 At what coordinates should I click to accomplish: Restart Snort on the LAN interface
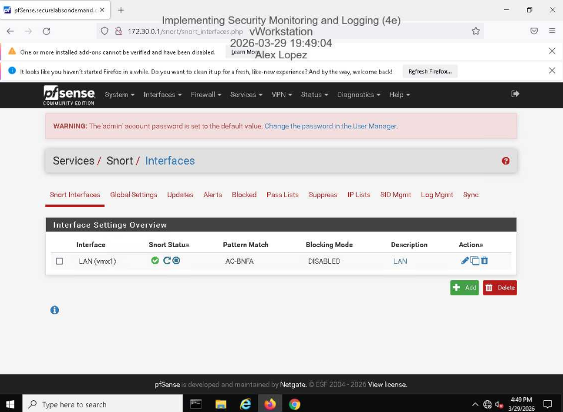pyautogui.click(x=167, y=261)
